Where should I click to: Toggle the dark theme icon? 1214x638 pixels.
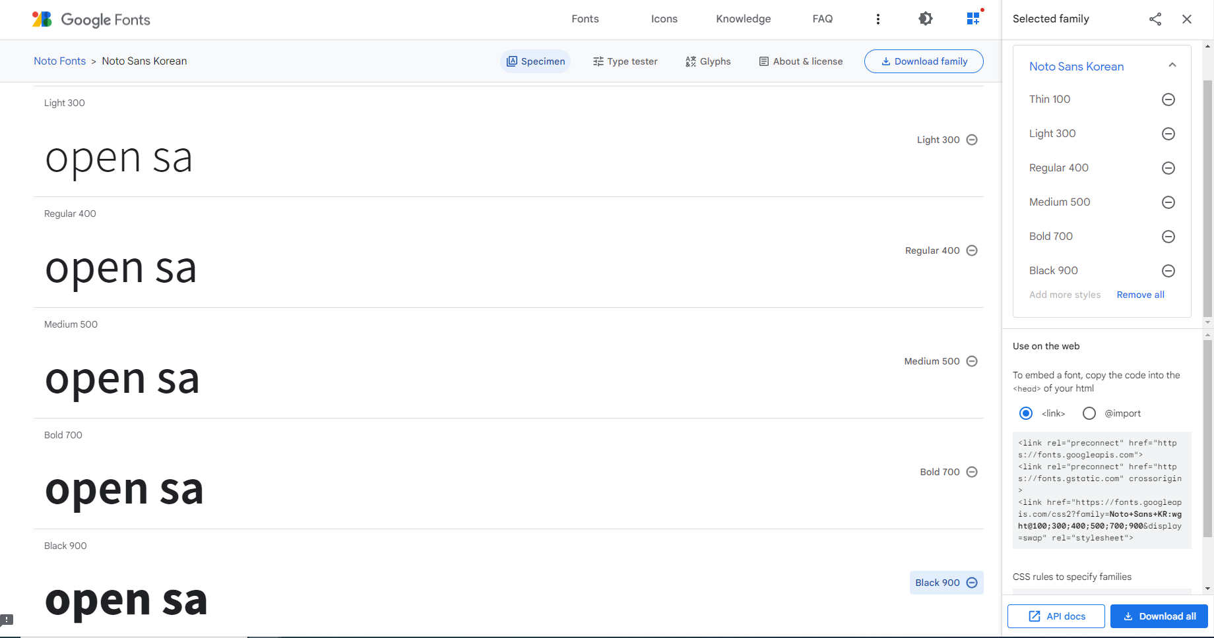click(926, 19)
